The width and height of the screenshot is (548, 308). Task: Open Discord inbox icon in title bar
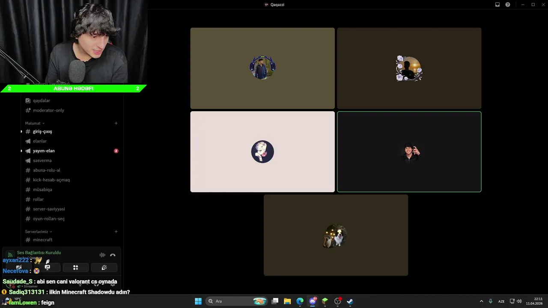pyautogui.click(x=497, y=5)
